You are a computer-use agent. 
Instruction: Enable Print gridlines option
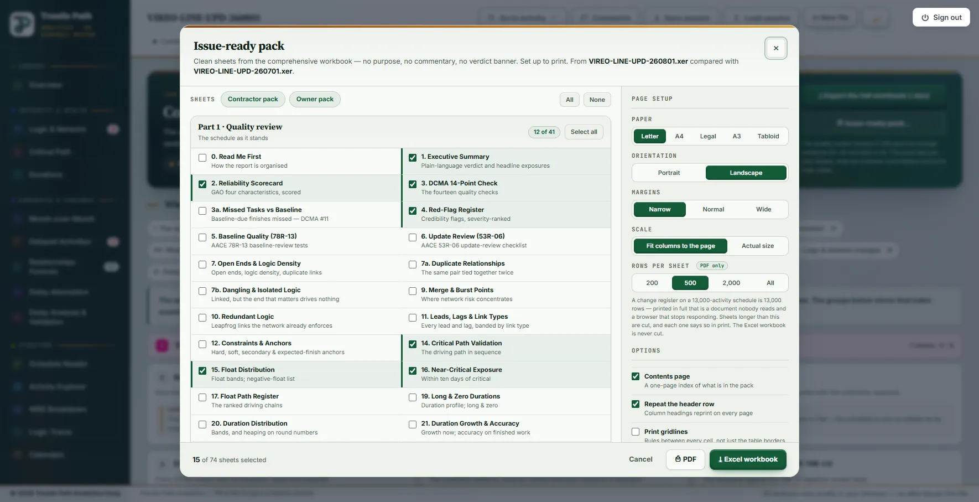pyautogui.click(x=636, y=432)
